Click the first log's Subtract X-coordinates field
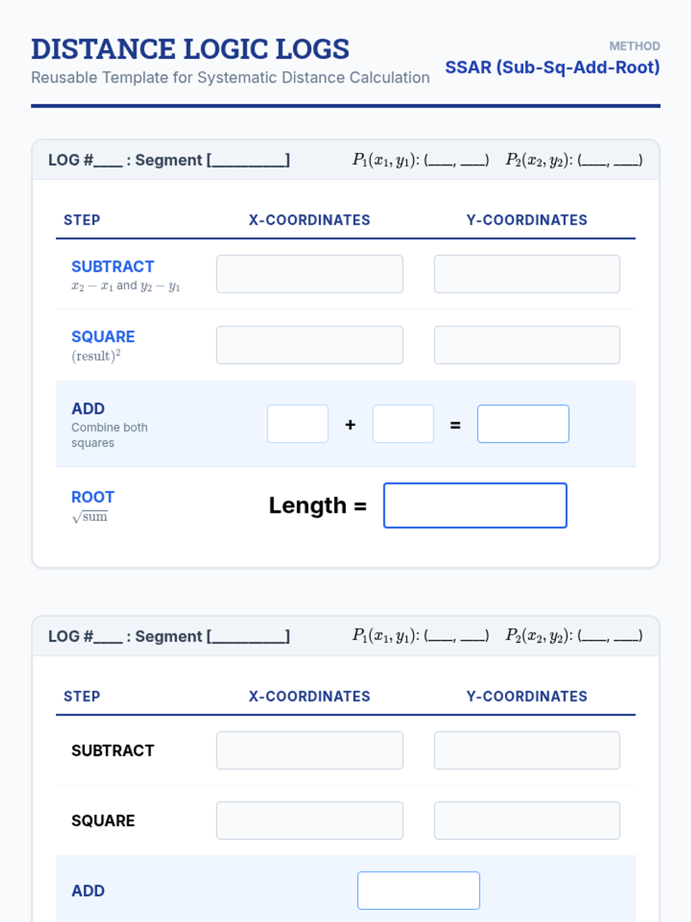Screen dimensions: 691x922 (x=309, y=274)
